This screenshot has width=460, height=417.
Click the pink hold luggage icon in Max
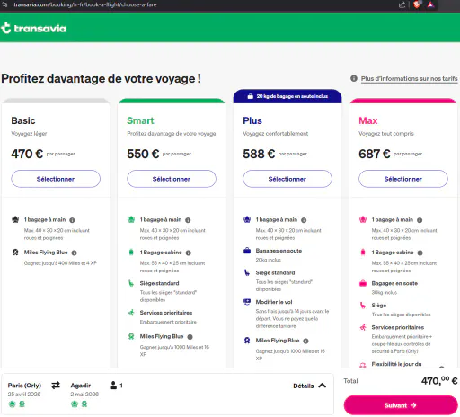363,283
